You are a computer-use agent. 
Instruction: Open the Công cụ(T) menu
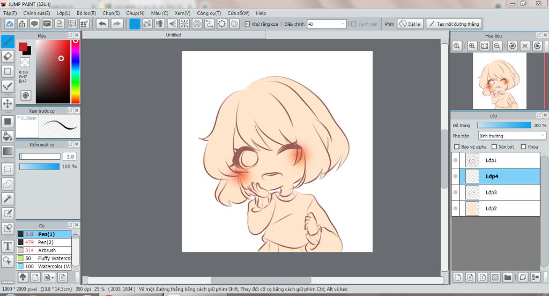pyautogui.click(x=209, y=13)
